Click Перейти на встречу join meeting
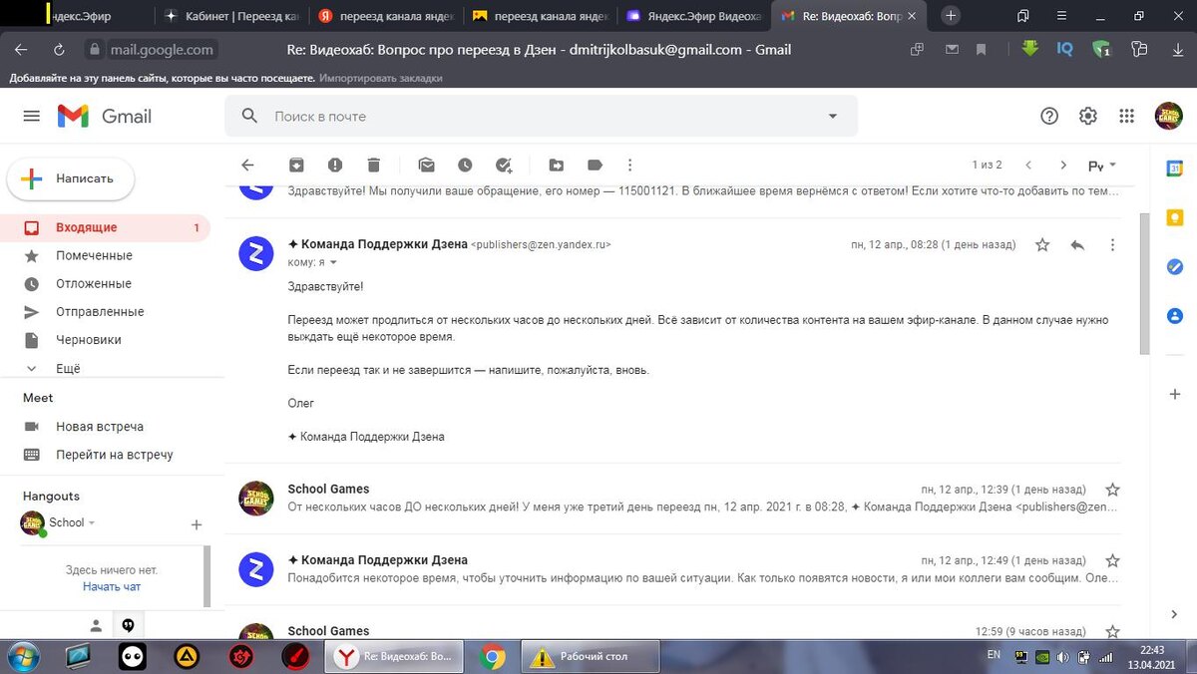1197x674 pixels. 114,455
